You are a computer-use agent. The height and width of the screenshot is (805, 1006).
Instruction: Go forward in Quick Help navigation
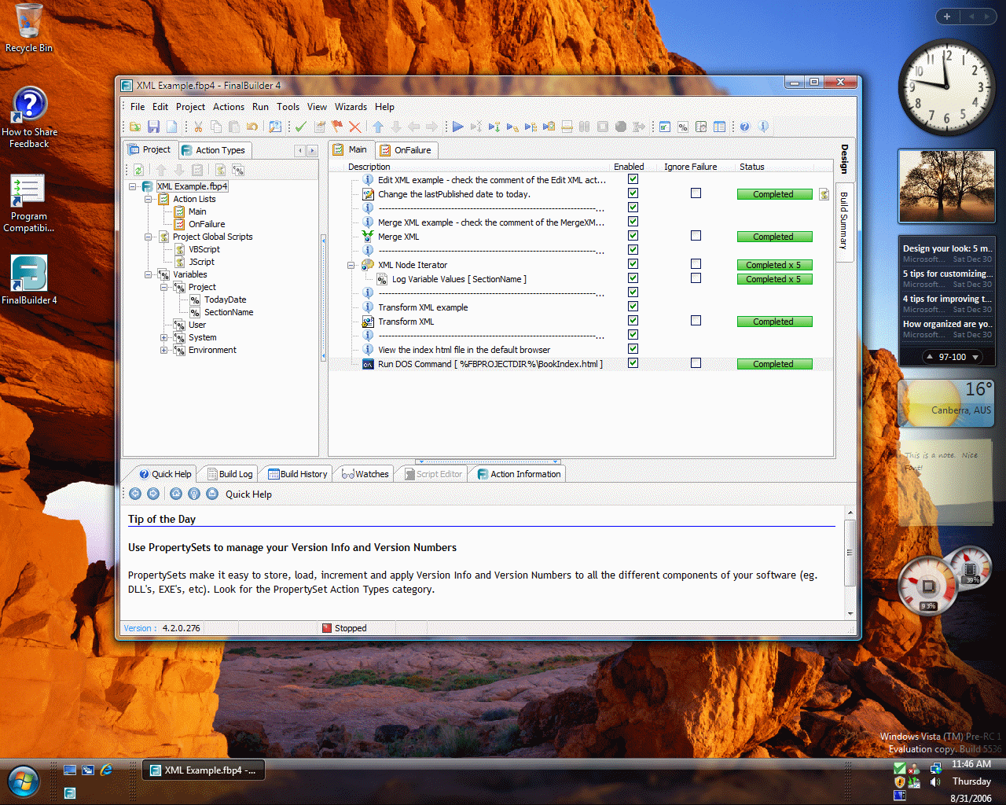(x=153, y=494)
